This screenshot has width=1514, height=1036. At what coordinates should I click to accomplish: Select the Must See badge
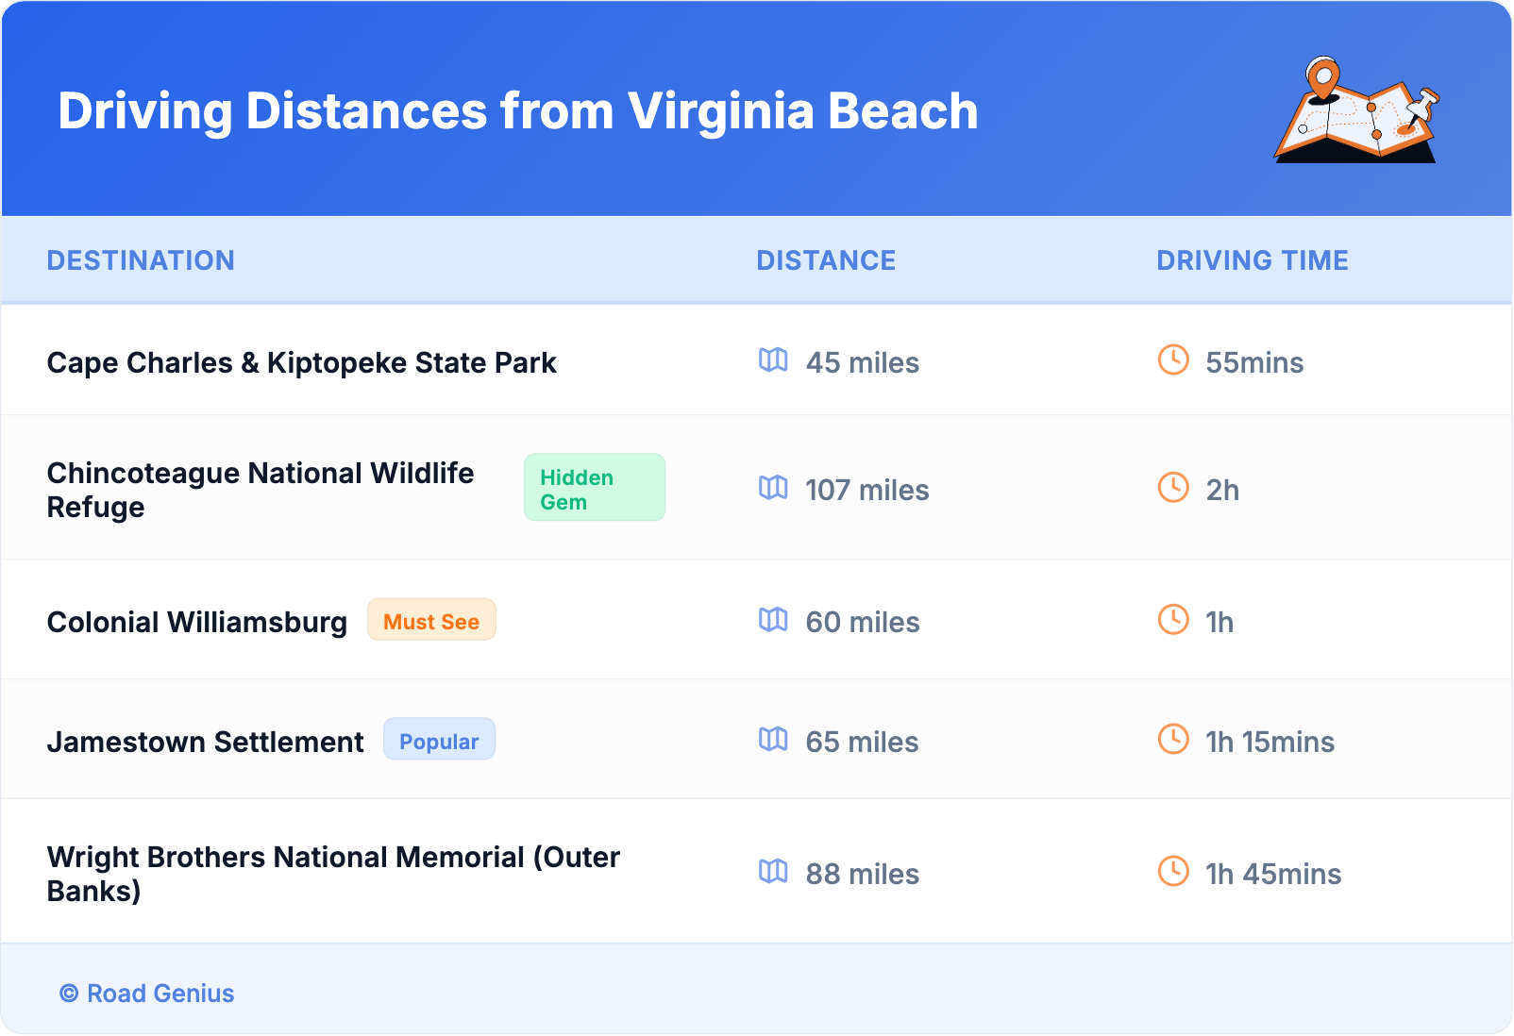[x=431, y=621]
